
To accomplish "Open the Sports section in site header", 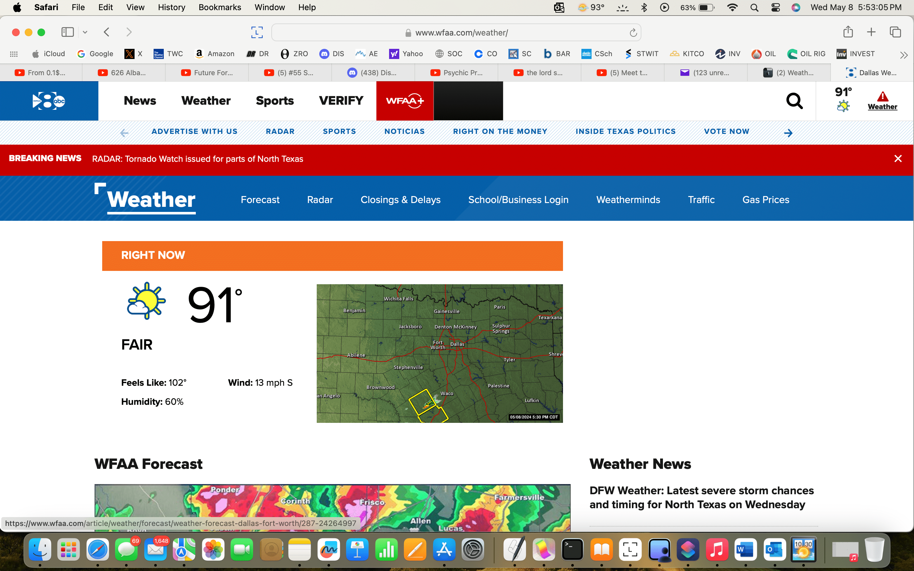I will tap(275, 101).
